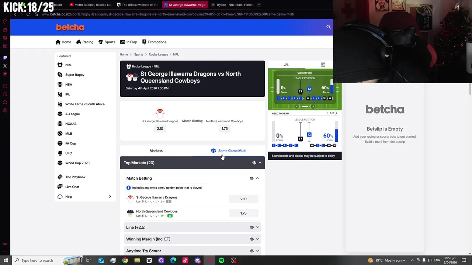The image size is (472, 265).
Task: Pick Dragons 2.10 in Match Betting list
Action: (x=243, y=199)
